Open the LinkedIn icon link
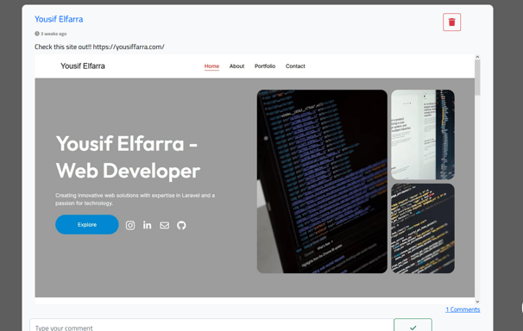 click(x=147, y=225)
